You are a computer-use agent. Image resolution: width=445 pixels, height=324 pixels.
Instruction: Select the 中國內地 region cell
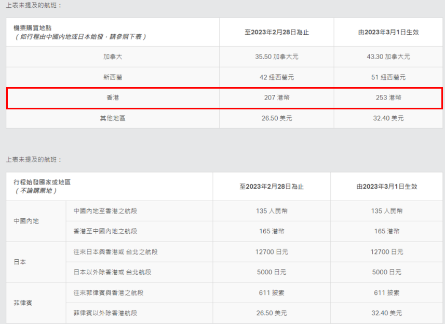[26, 221]
